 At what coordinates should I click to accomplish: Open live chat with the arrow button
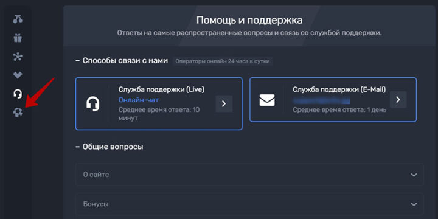coord(224,103)
